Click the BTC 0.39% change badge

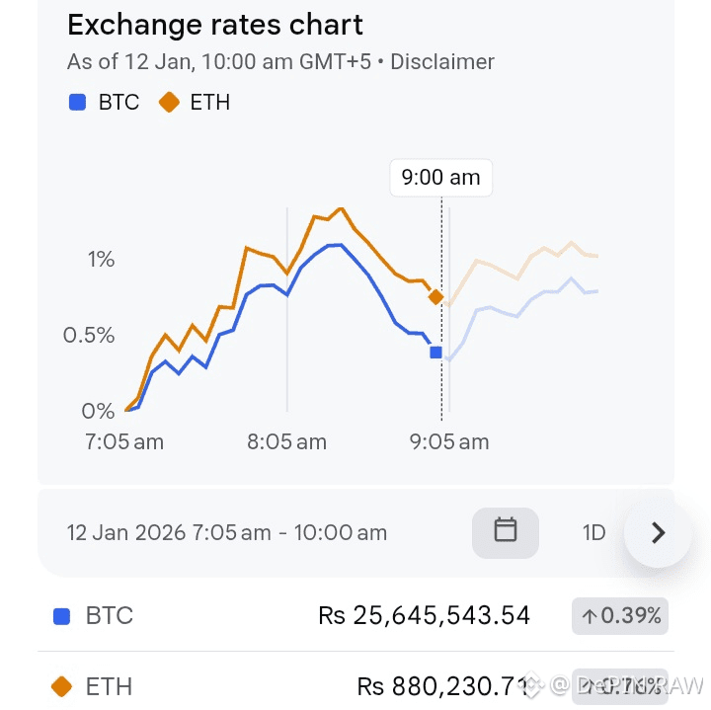point(620,616)
